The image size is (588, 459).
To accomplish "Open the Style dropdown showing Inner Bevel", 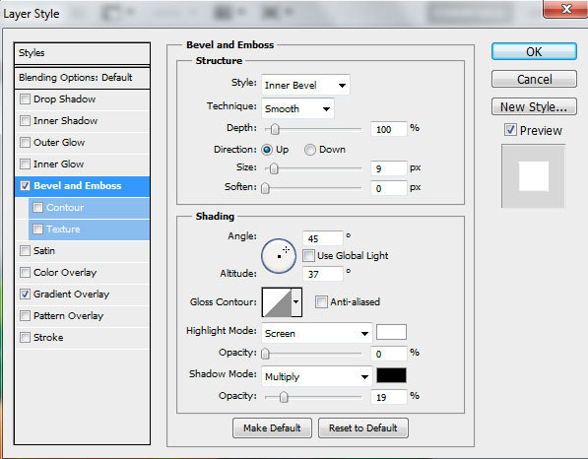I will (x=305, y=85).
